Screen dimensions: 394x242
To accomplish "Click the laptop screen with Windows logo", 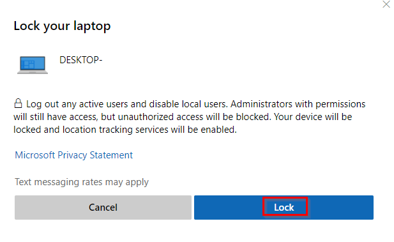I will [33, 64].
